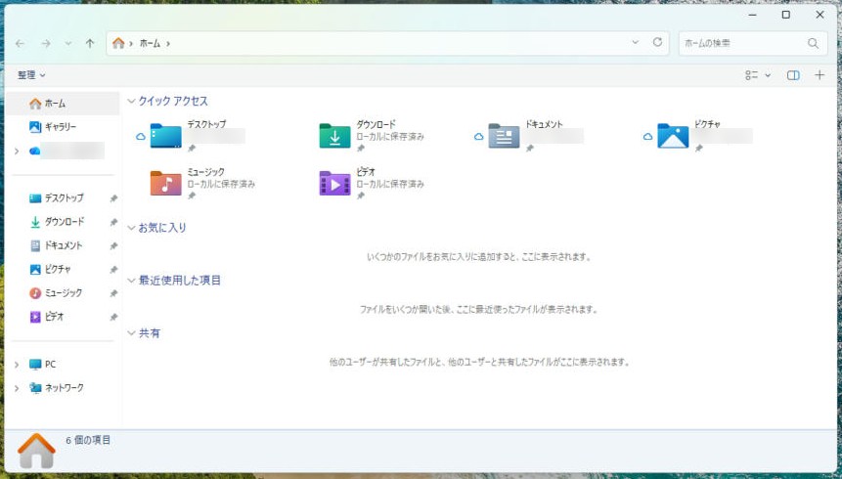Click pin icon next to sidebar ダウンロード
842x479 pixels.
pos(113,222)
